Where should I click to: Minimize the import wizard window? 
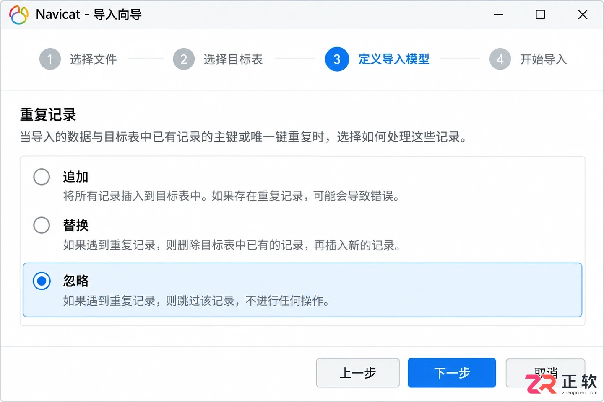pyautogui.click(x=498, y=15)
